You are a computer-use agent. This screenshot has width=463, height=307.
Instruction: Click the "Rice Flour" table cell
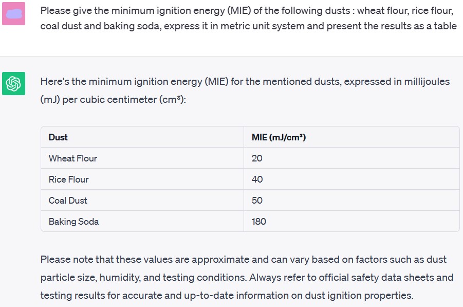point(68,179)
